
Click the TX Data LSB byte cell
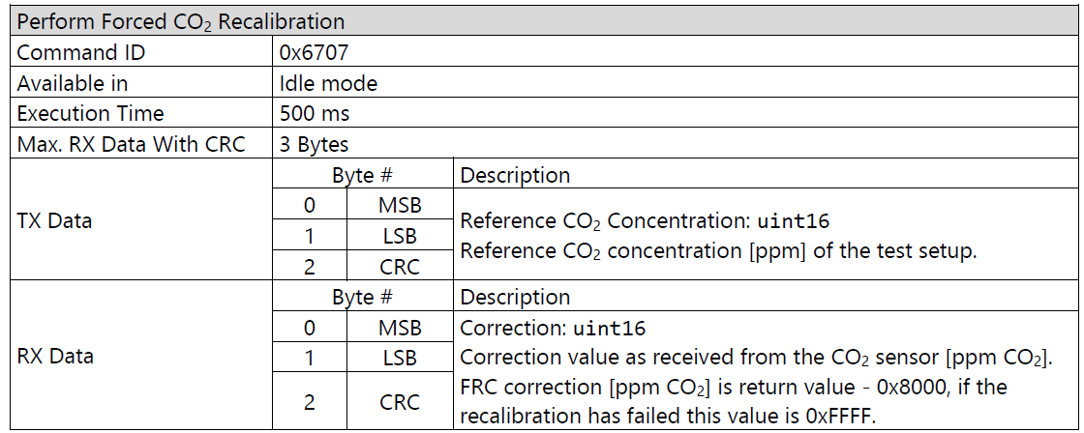400,236
